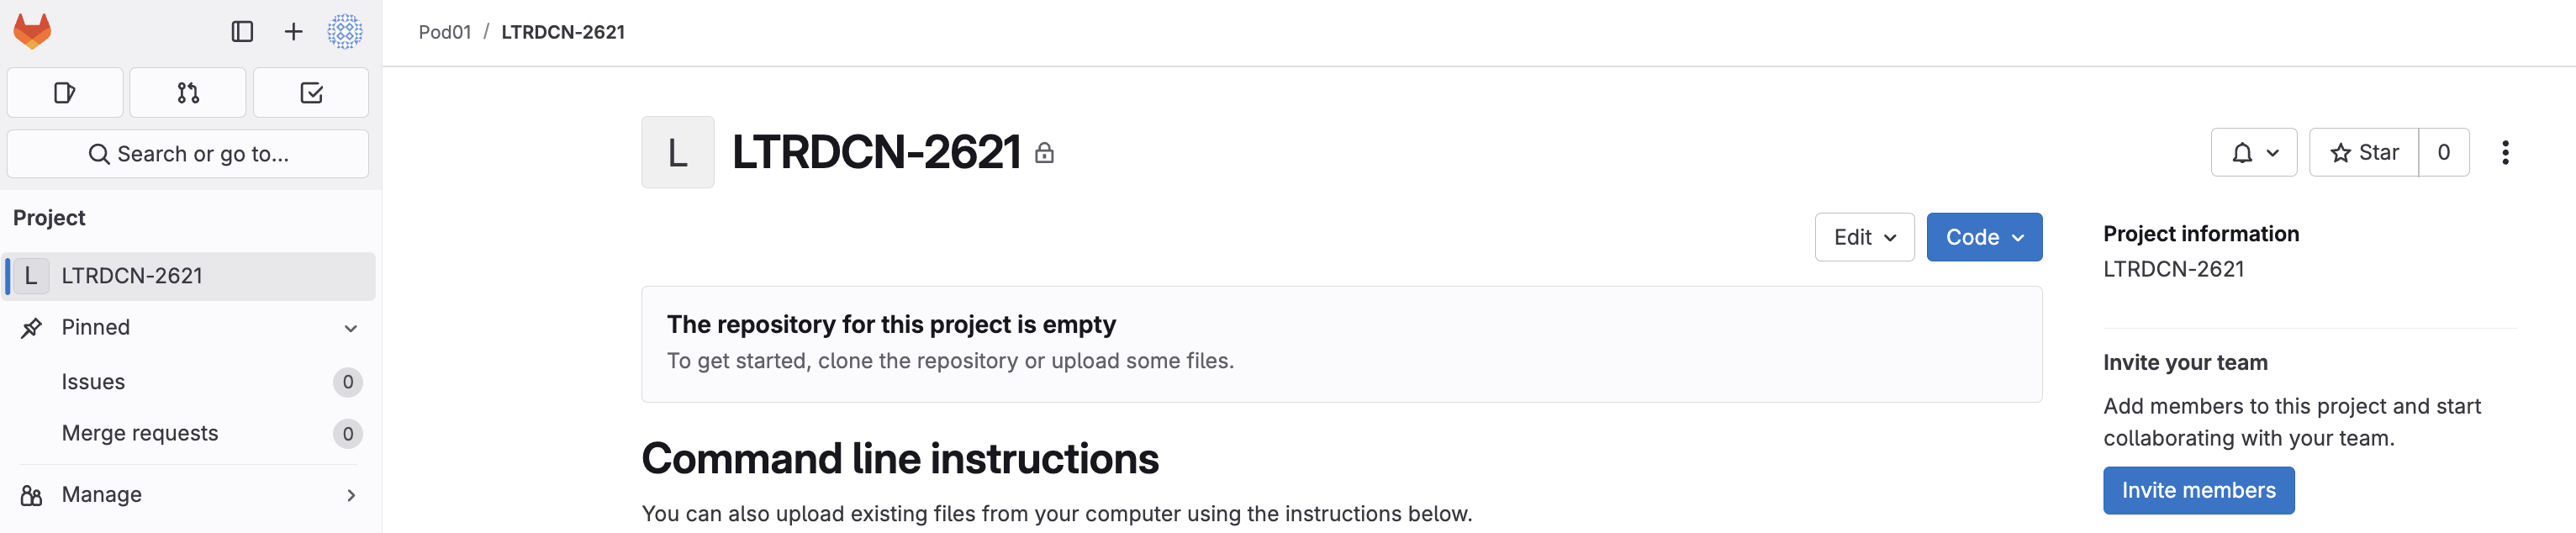Image resolution: width=2576 pixels, height=533 pixels.
Task: Open merge requests shortcut icon
Action: pyautogui.click(x=188, y=93)
